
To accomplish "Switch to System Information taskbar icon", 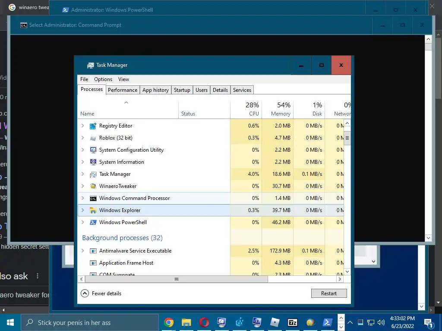I will click(257, 322).
